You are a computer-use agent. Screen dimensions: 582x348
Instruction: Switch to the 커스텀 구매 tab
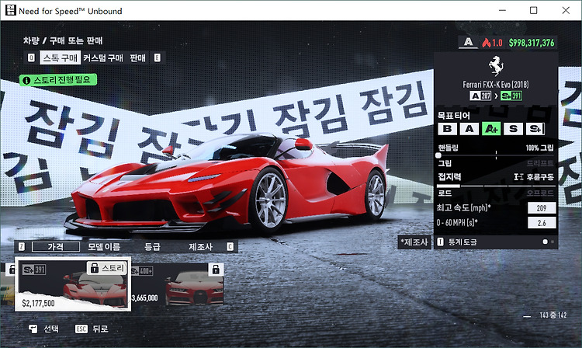click(x=102, y=58)
